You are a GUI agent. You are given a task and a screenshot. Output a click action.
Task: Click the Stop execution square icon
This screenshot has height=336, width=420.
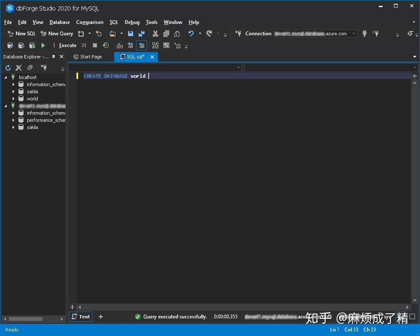click(x=94, y=45)
